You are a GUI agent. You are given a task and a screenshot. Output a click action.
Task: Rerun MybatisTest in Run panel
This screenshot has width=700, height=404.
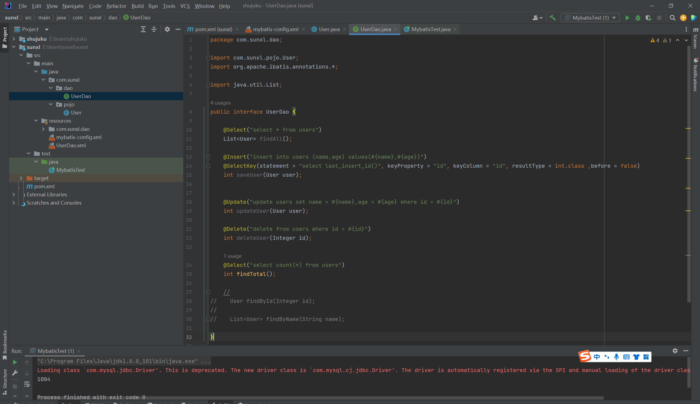[15, 362]
